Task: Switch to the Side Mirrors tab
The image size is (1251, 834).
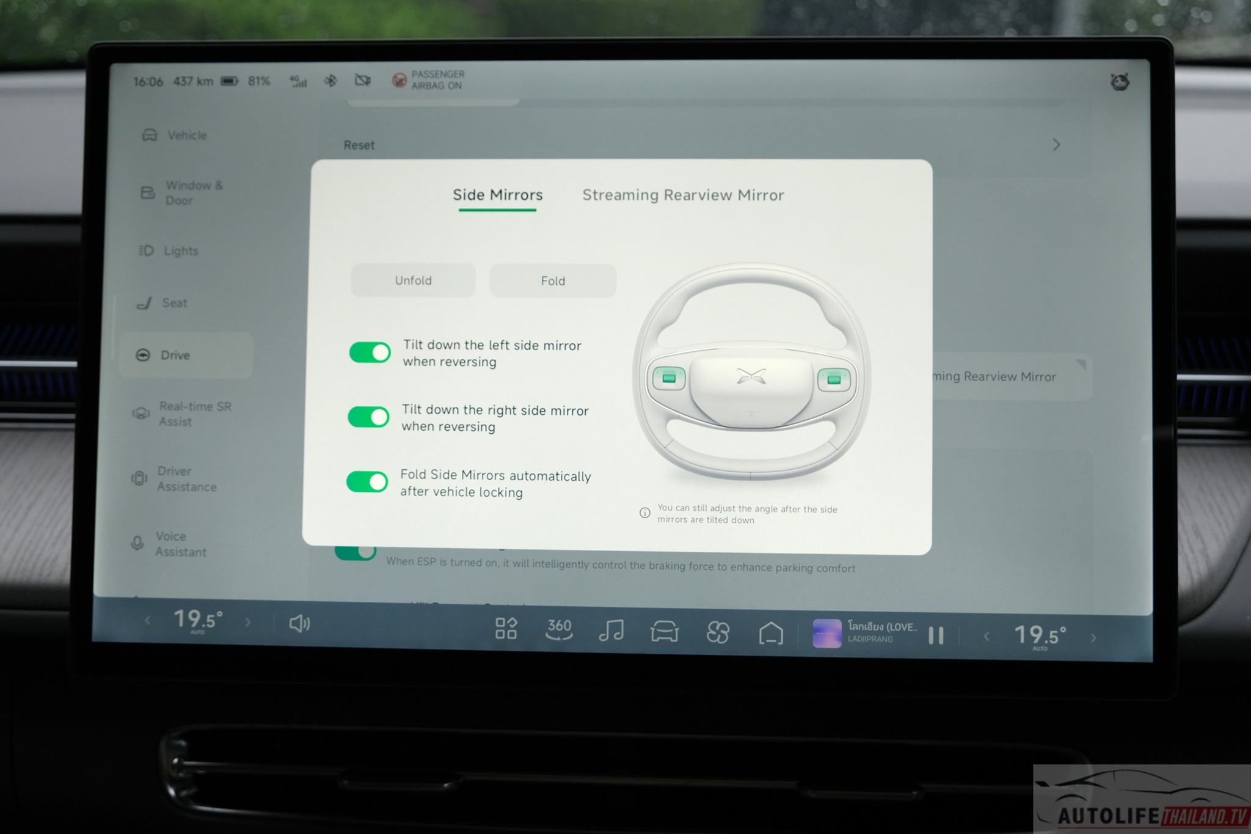Action: coord(497,195)
